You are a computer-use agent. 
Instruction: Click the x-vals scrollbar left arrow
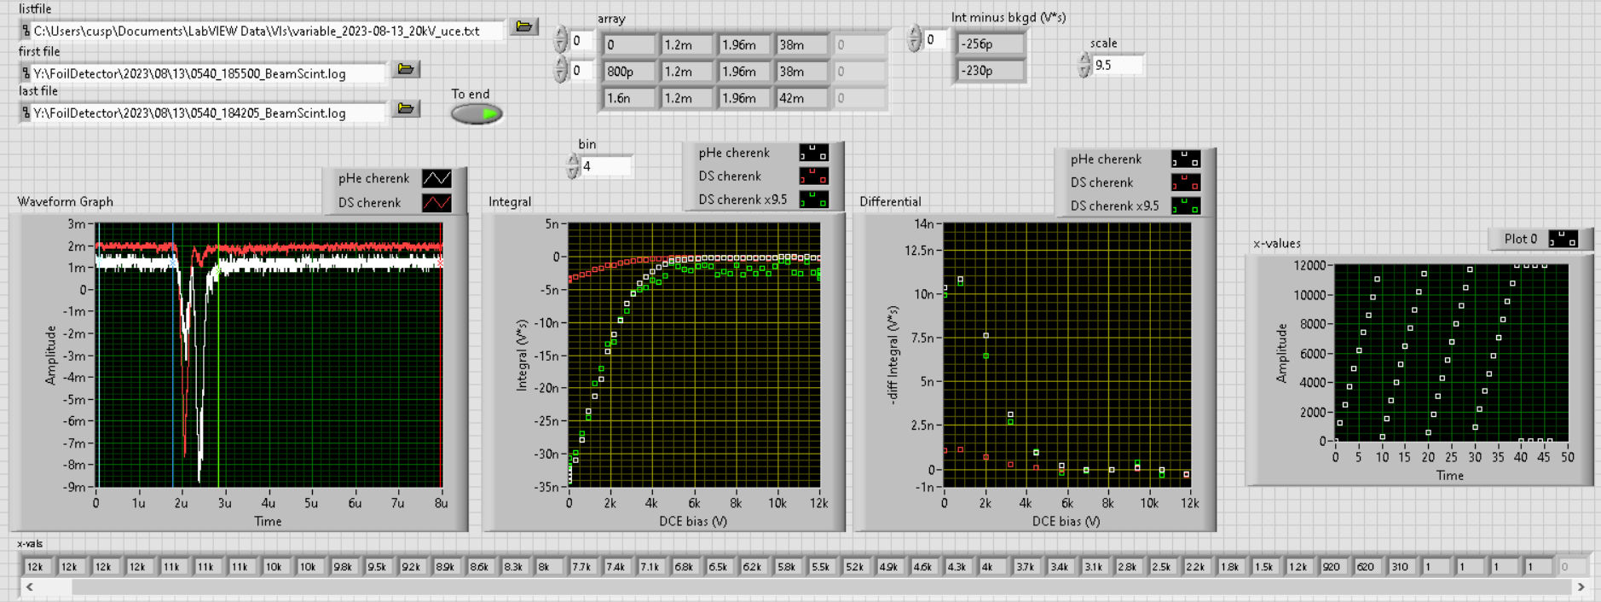click(x=30, y=587)
